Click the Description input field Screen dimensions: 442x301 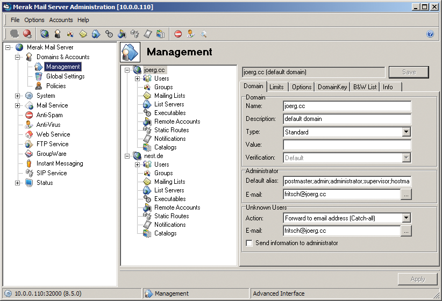(347, 119)
